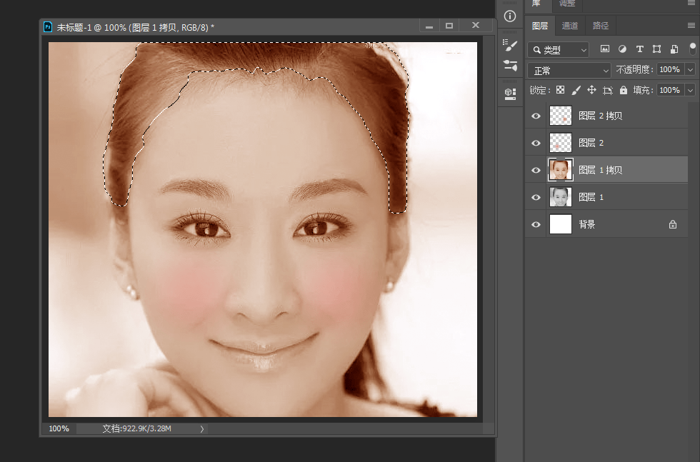Open the 正常 blend mode dropdown
The width and height of the screenshot is (700, 462).
tap(569, 70)
